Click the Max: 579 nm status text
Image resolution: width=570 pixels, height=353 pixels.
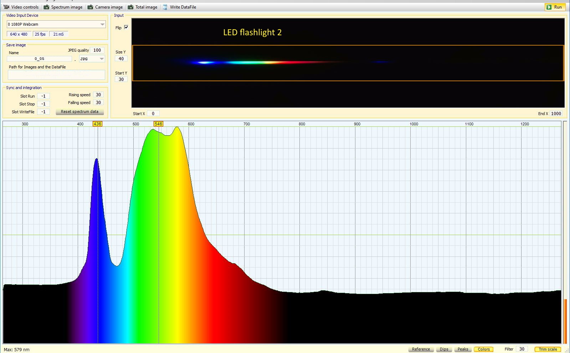click(17, 350)
